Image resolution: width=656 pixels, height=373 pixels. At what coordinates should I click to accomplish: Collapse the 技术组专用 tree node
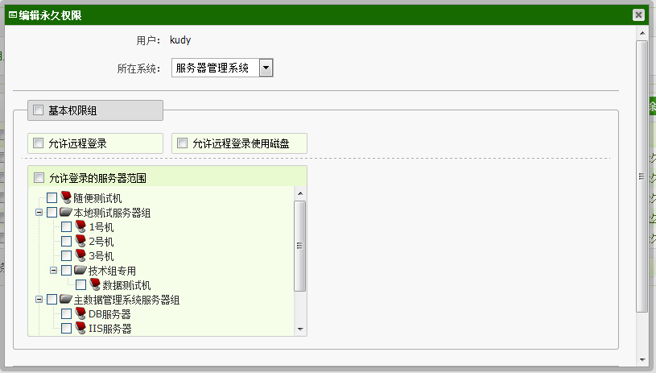[x=54, y=271]
